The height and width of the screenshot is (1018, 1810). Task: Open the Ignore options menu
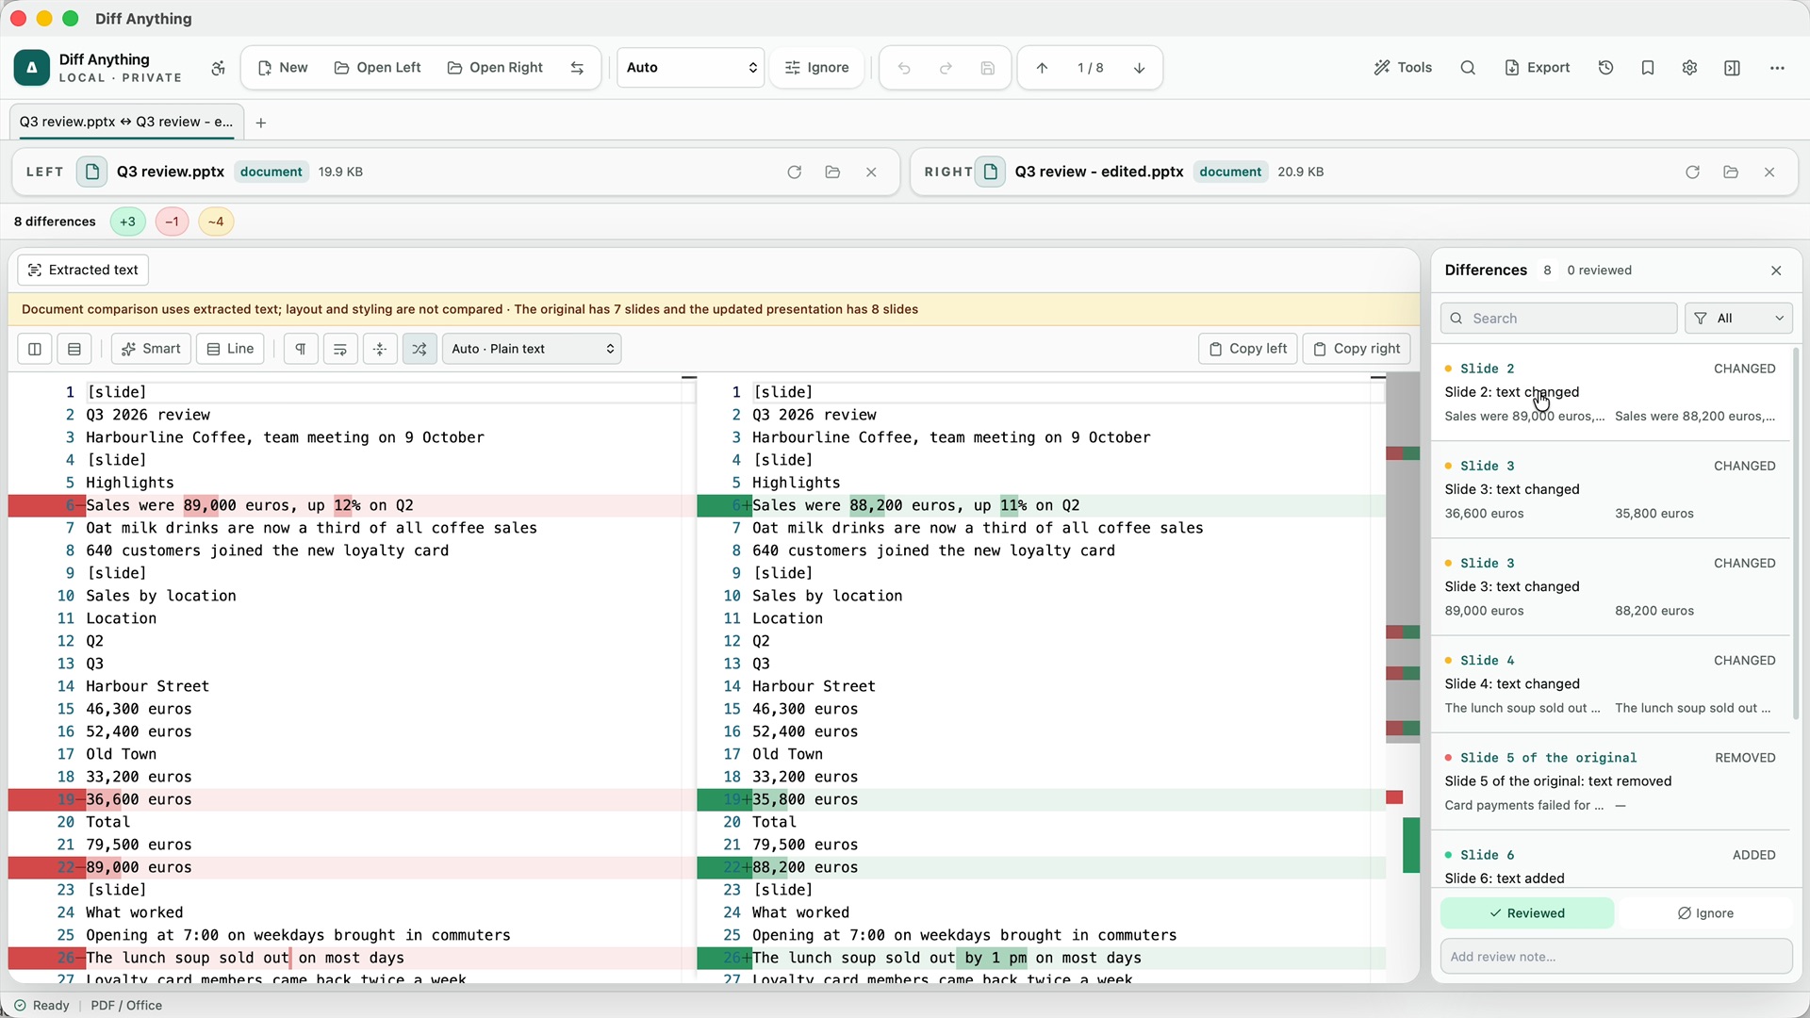pos(817,68)
